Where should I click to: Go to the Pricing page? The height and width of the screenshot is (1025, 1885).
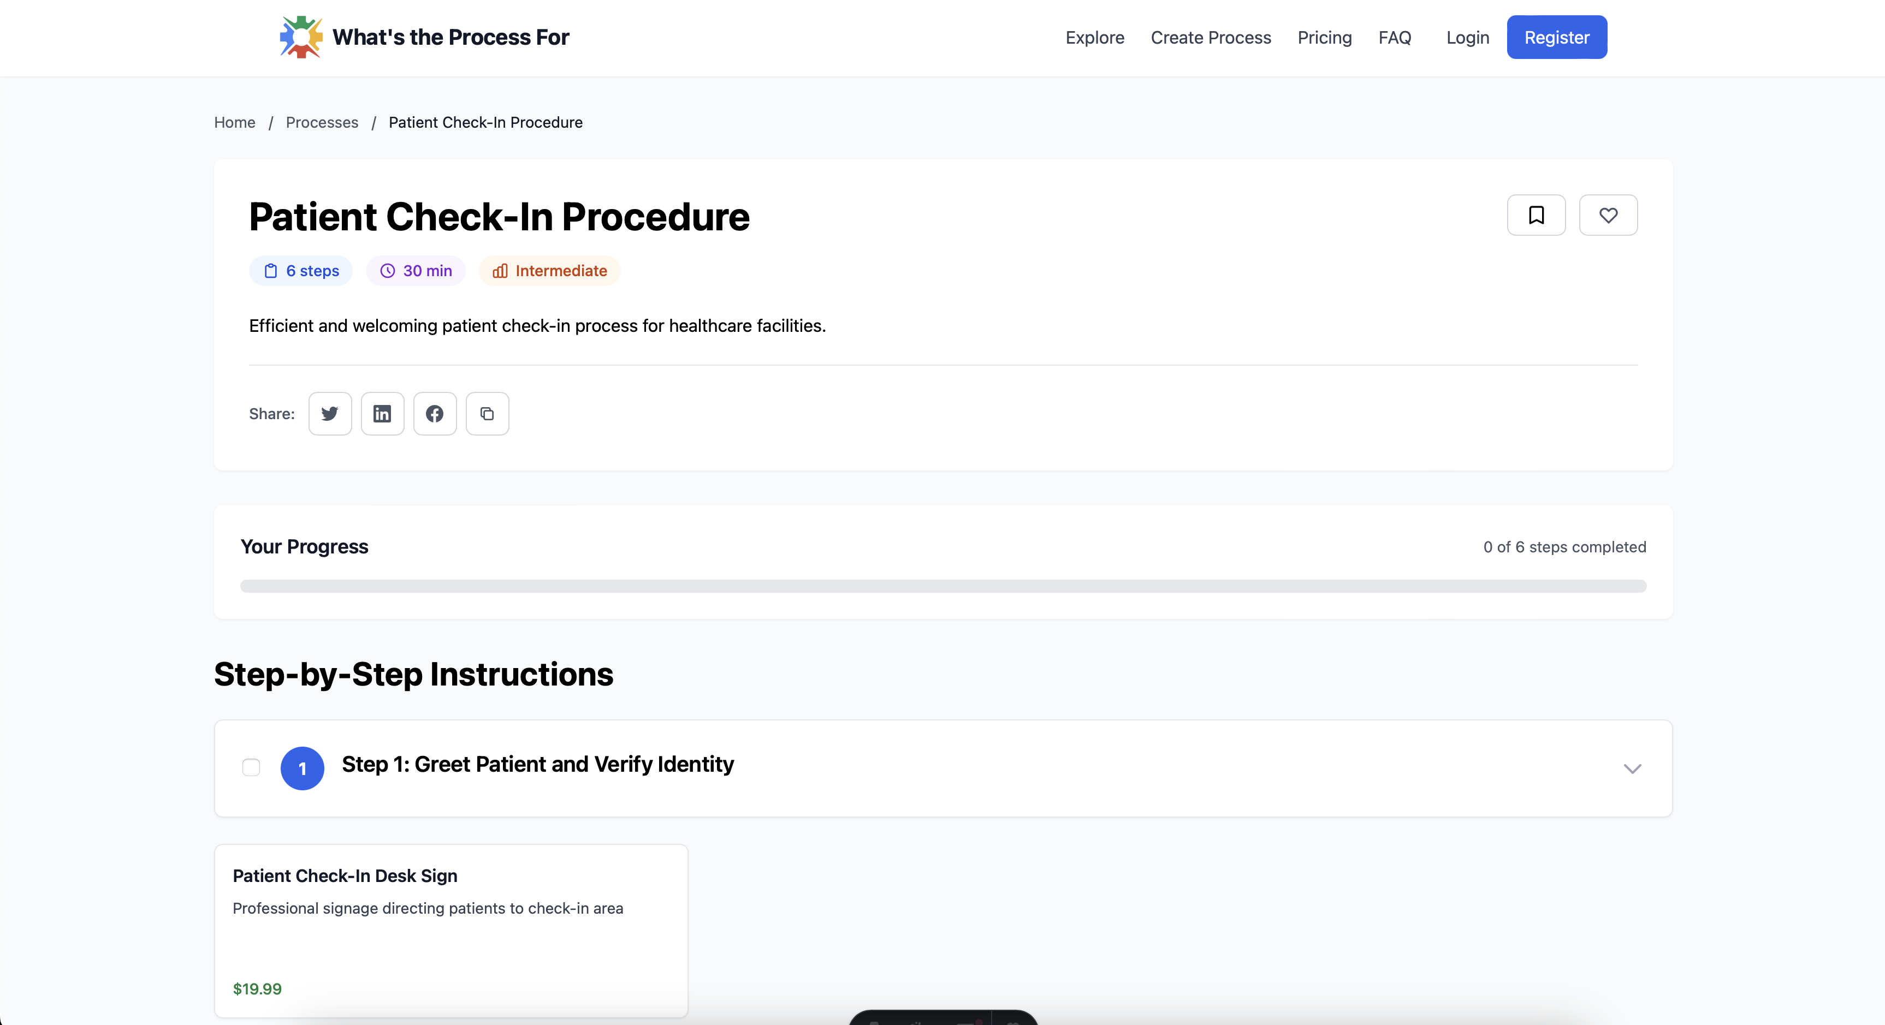[x=1324, y=37]
